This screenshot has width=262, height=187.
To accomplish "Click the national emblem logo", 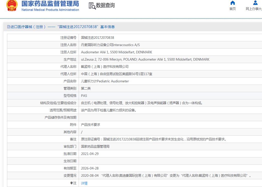I will tap(12, 6).
